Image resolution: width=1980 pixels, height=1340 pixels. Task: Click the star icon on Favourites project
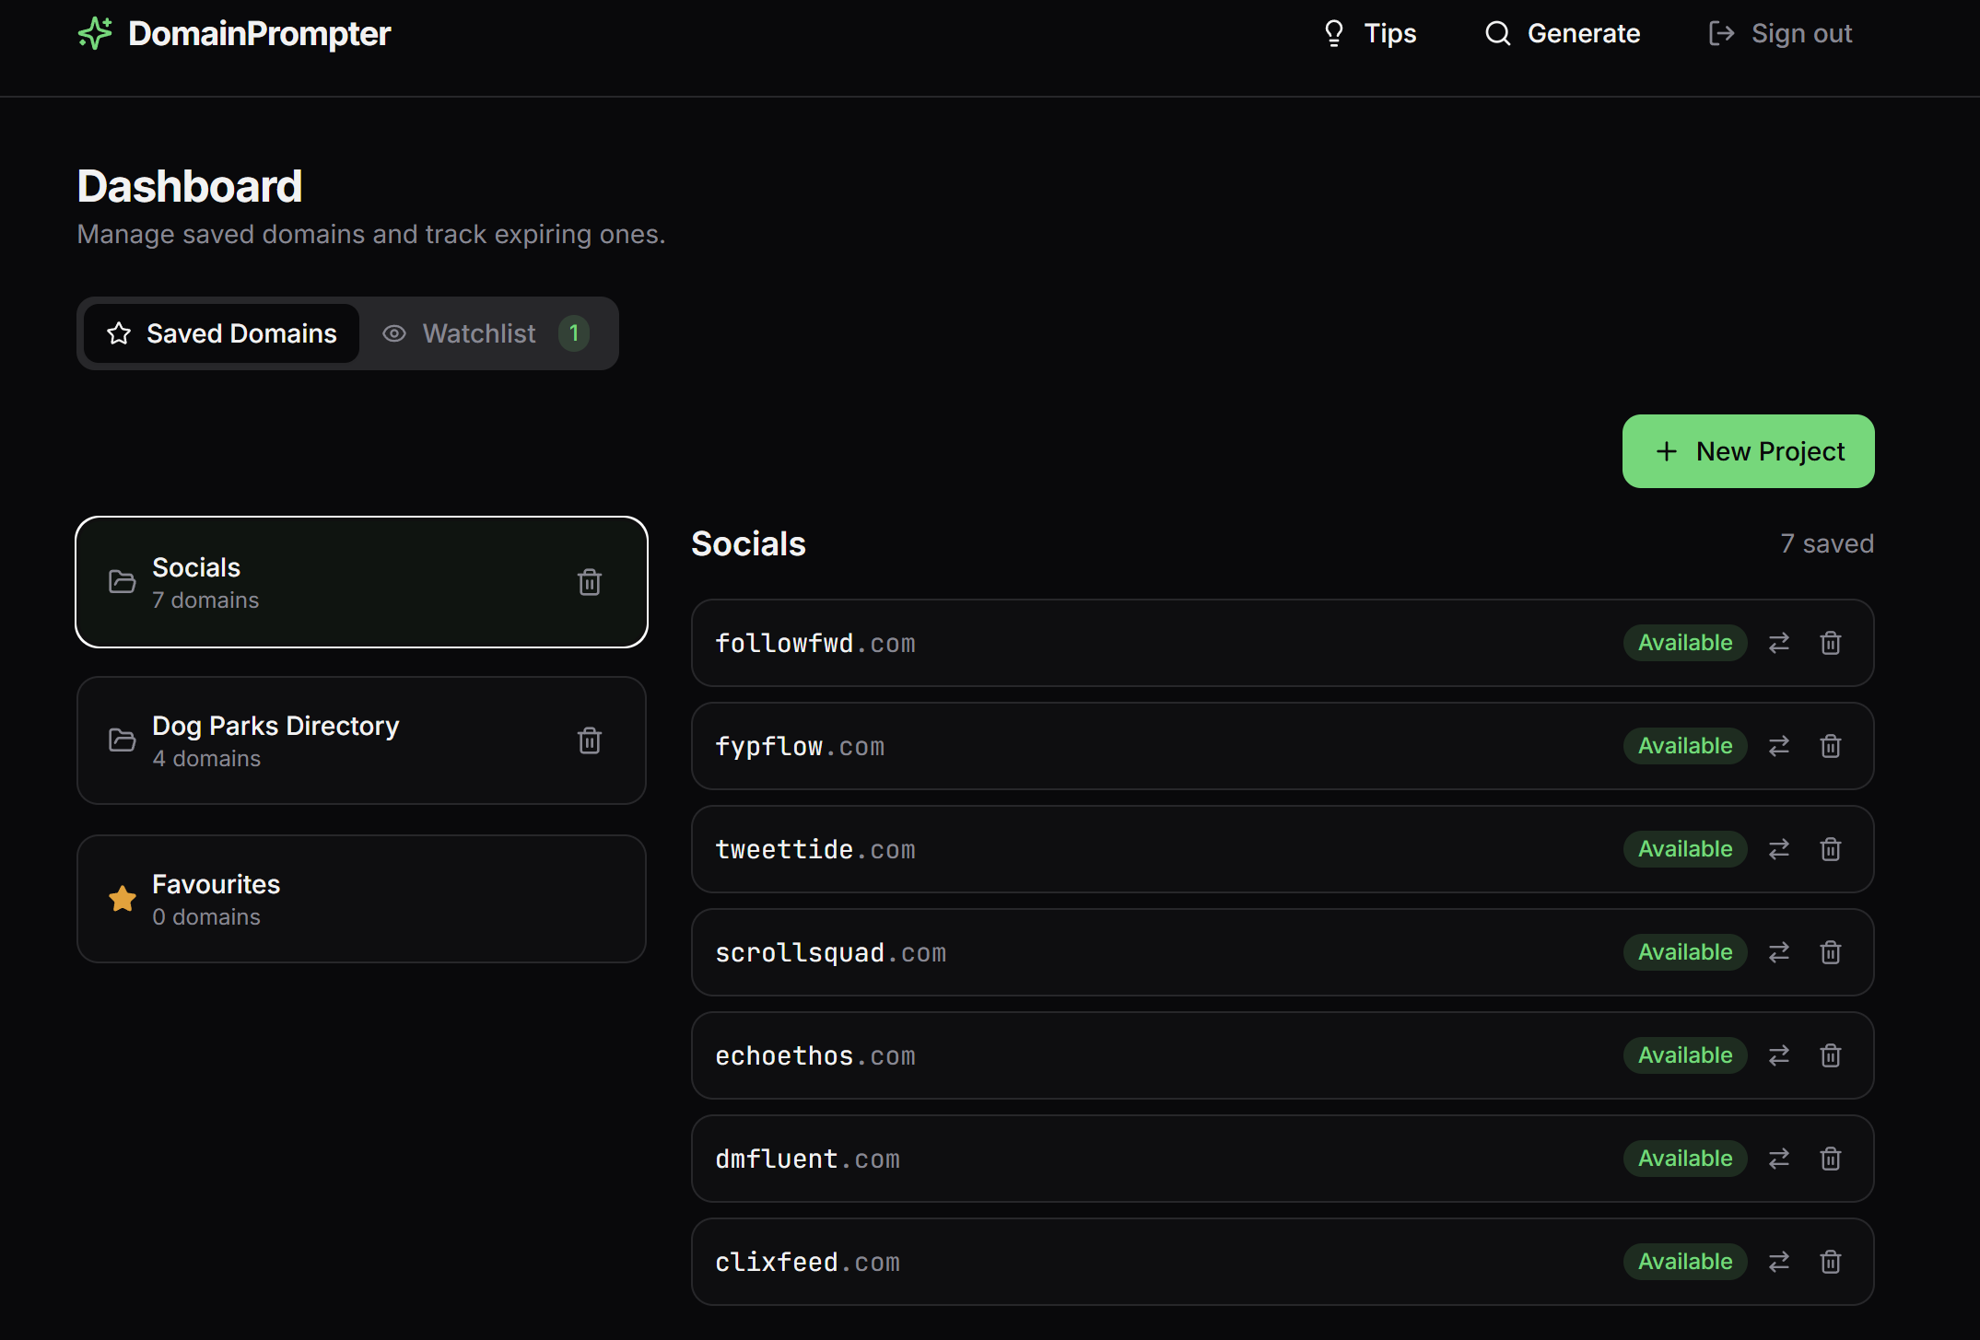coord(122,899)
